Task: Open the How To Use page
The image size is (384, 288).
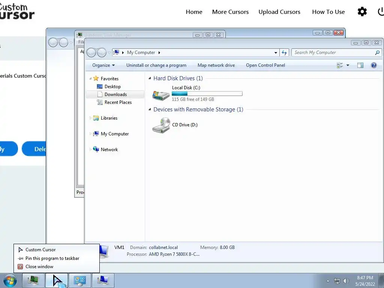Action: tap(328, 12)
